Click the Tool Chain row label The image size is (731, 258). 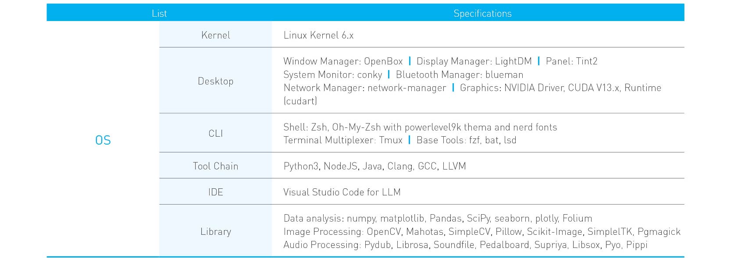(215, 166)
